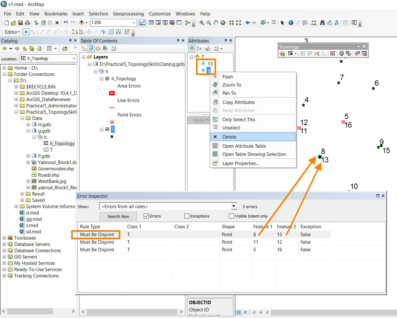Click the Area Errors red symbol swatch
This screenshot has width=397, height=318.
pos(112,93)
